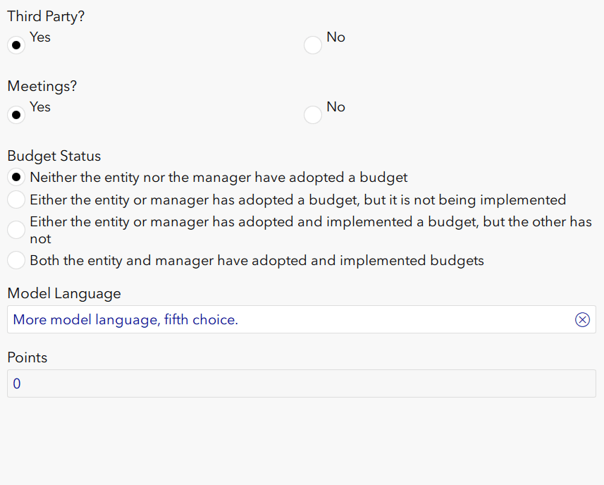Click the 'Model Language' field label
The width and height of the screenshot is (604, 485).
(x=64, y=293)
